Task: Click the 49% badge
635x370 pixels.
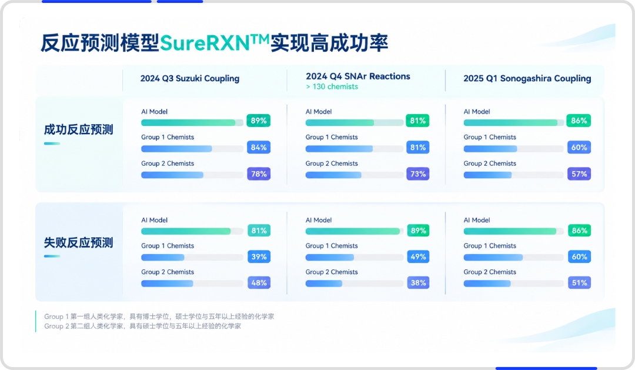Action: click(418, 256)
